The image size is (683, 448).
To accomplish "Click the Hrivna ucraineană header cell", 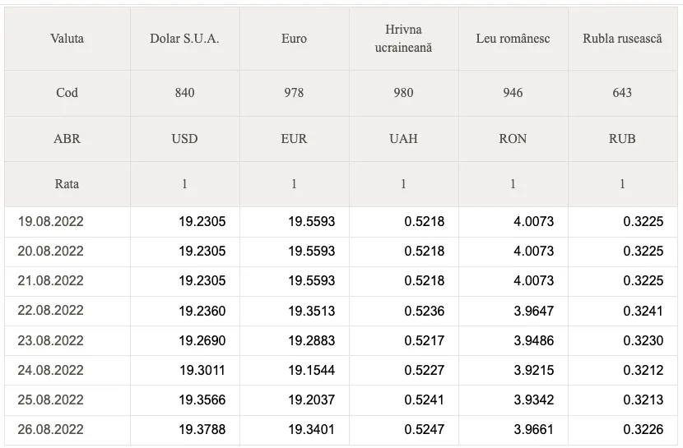I will pyautogui.click(x=403, y=39).
